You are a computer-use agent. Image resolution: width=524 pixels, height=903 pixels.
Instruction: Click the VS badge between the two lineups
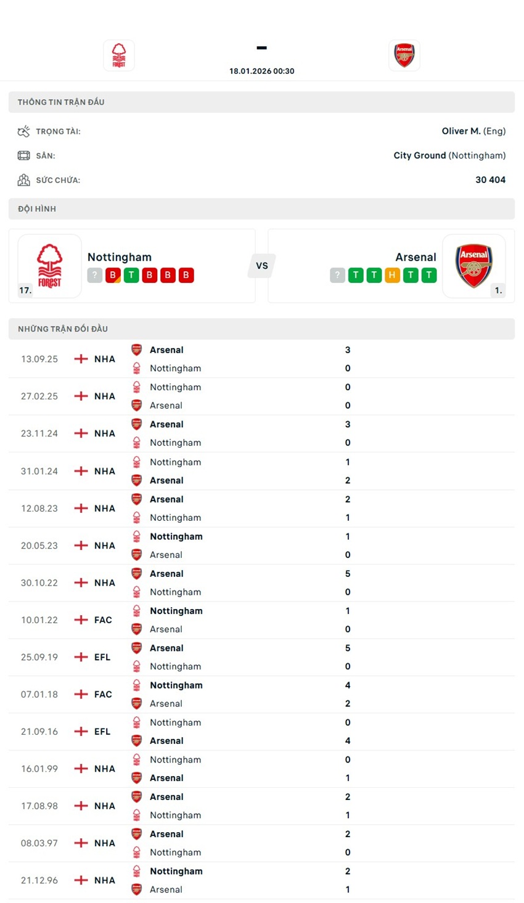tap(261, 266)
